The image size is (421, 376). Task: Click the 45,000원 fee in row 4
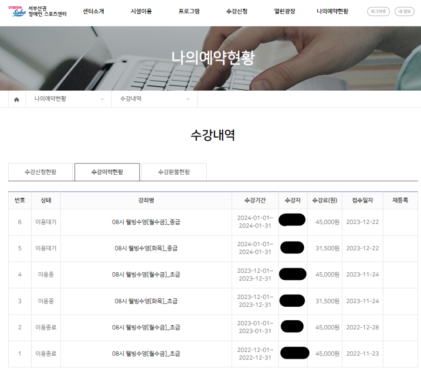pyautogui.click(x=327, y=274)
